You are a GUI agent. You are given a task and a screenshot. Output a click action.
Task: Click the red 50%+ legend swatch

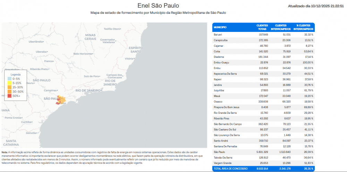click(10, 96)
